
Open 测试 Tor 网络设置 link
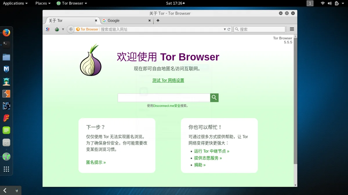tap(168, 80)
